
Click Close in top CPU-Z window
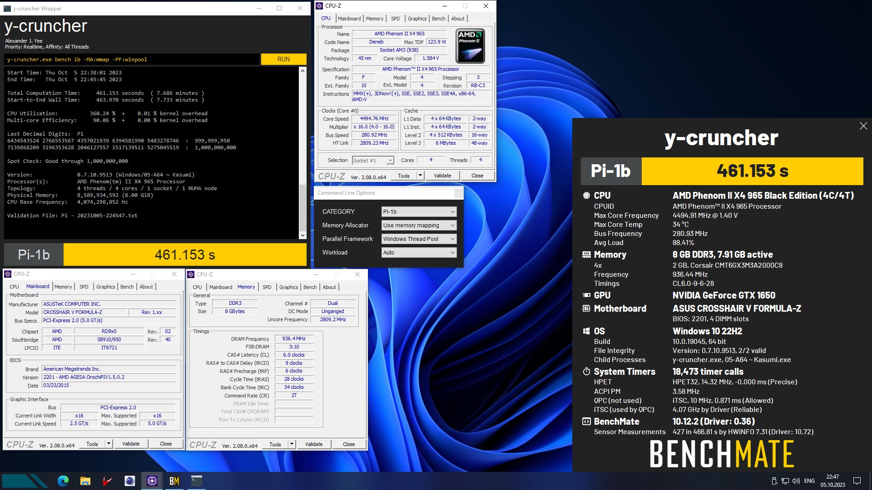(477, 176)
